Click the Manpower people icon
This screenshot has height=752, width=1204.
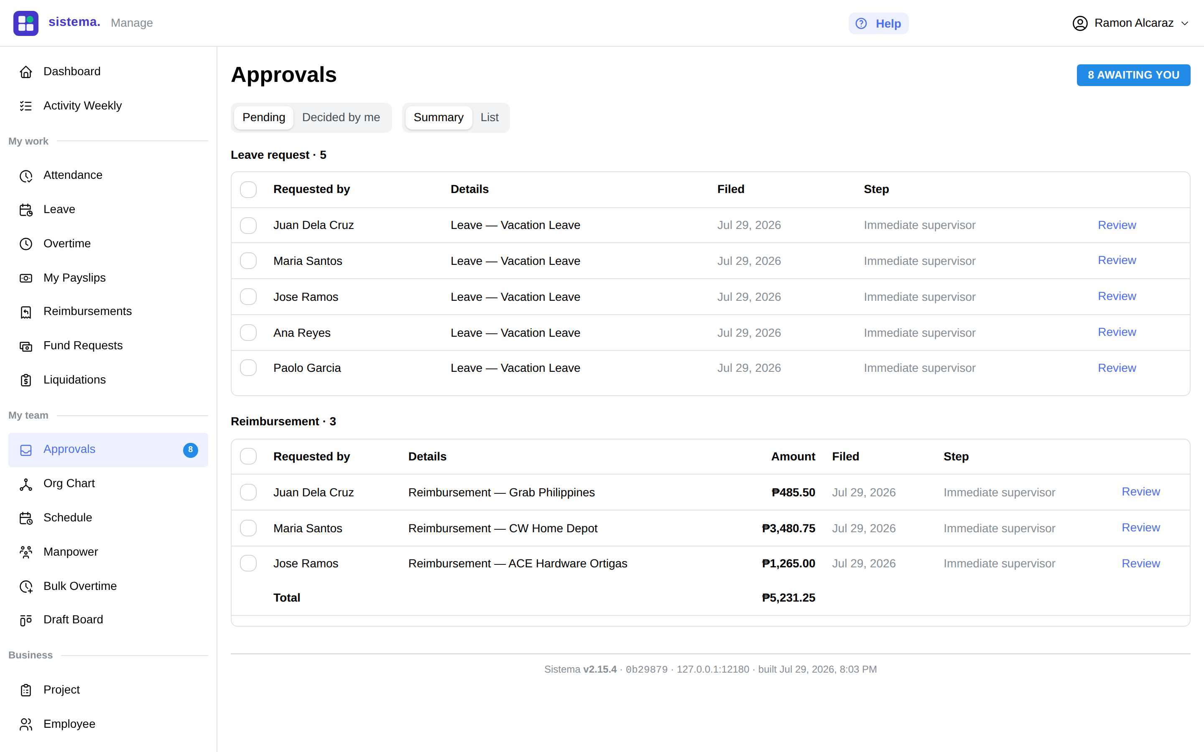coord(26,552)
